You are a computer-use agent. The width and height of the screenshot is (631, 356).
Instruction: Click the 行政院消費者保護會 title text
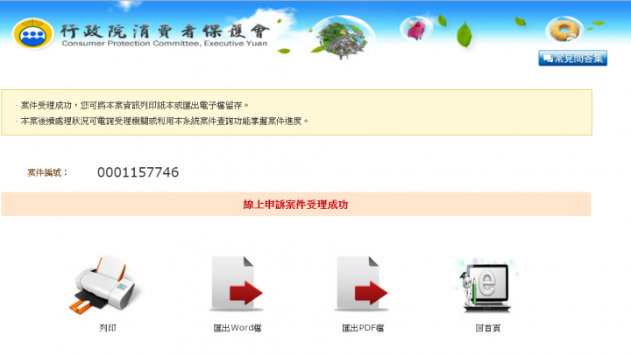tap(165, 31)
